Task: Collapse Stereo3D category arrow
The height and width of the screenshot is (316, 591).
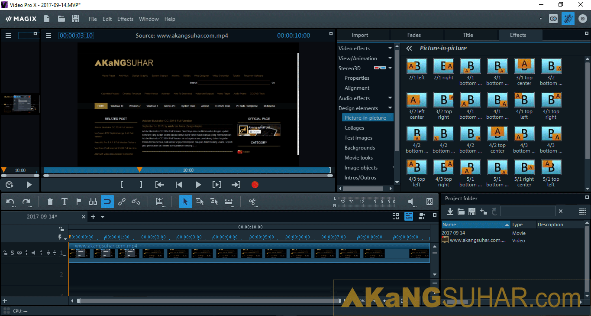Action: click(390, 68)
